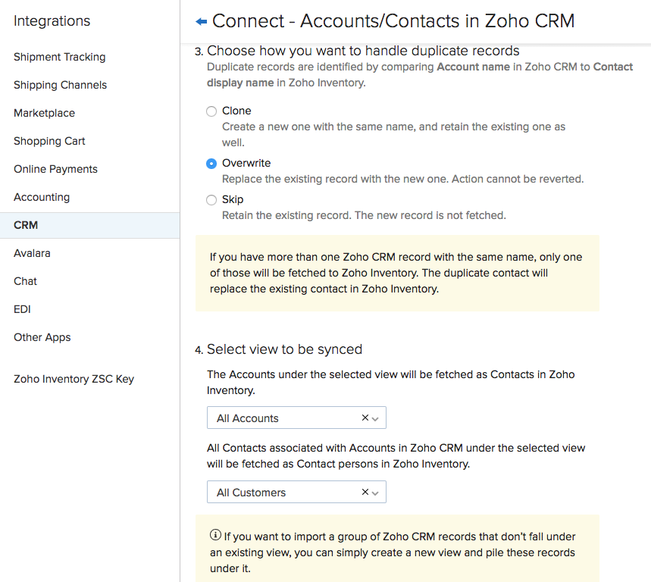Click the back arrow beside Connect title
Image resolution: width=651 pixels, height=582 pixels.
pyautogui.click(x=201, y=22)
